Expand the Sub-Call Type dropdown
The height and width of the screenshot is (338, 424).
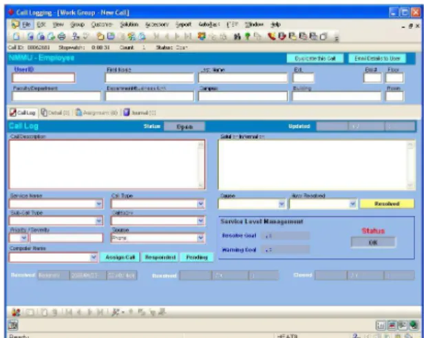coord(99,221)
